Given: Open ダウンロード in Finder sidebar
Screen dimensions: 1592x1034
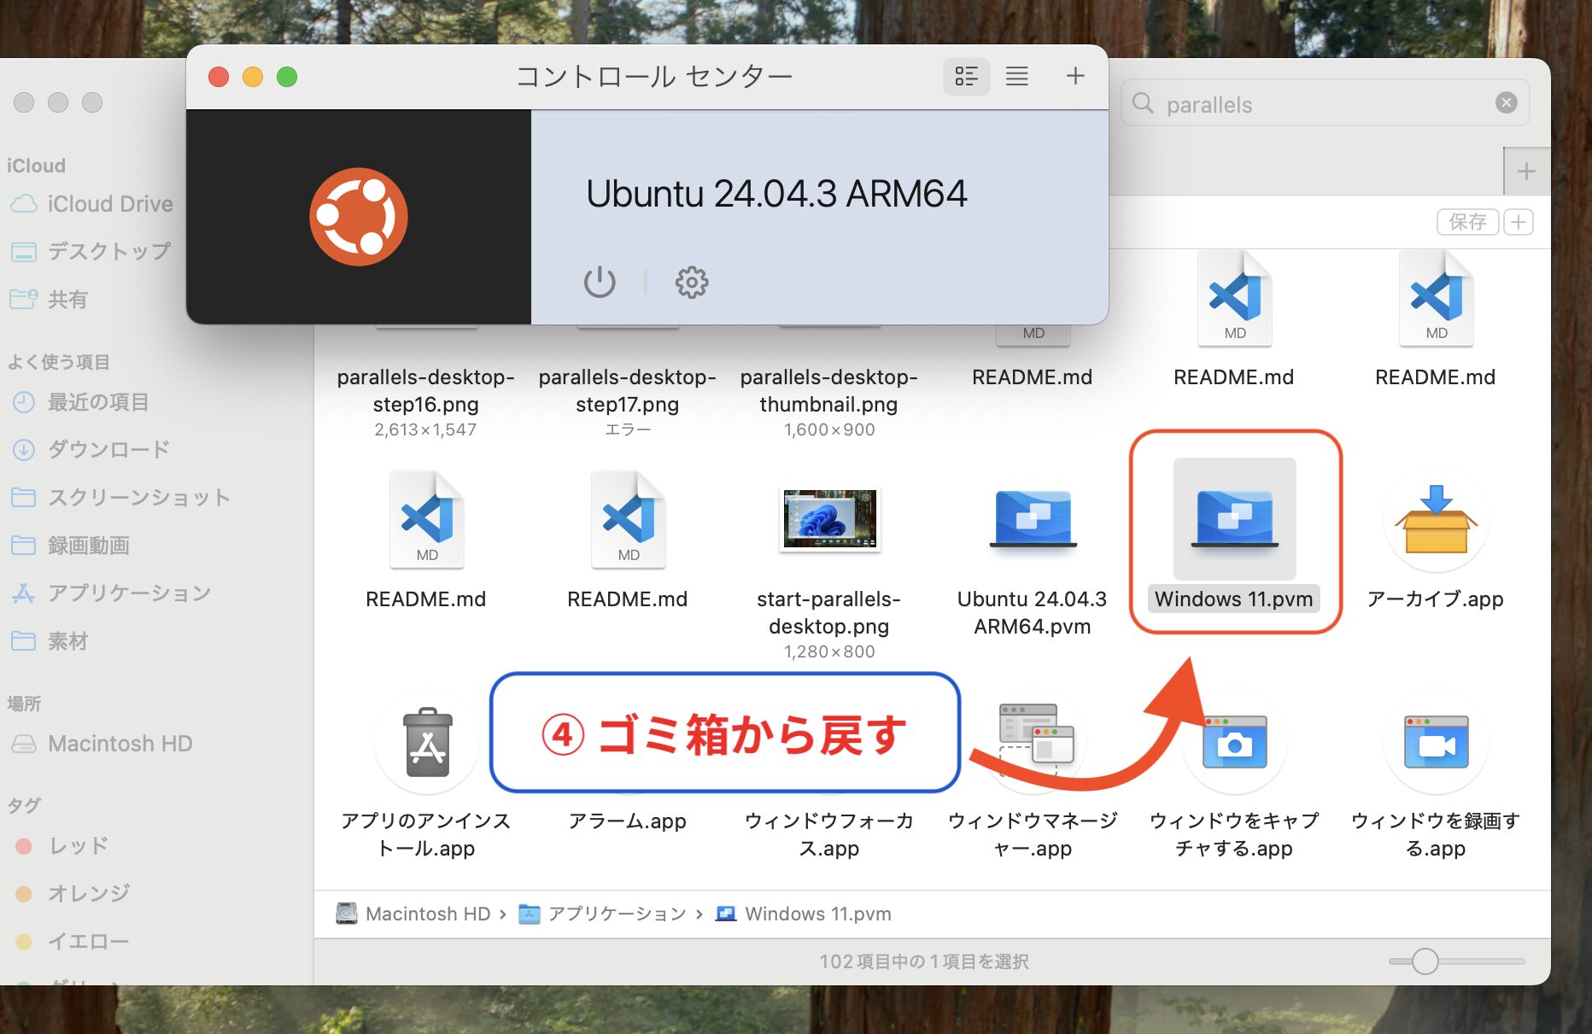Looking at the screenshot, I should coord(108,449).
